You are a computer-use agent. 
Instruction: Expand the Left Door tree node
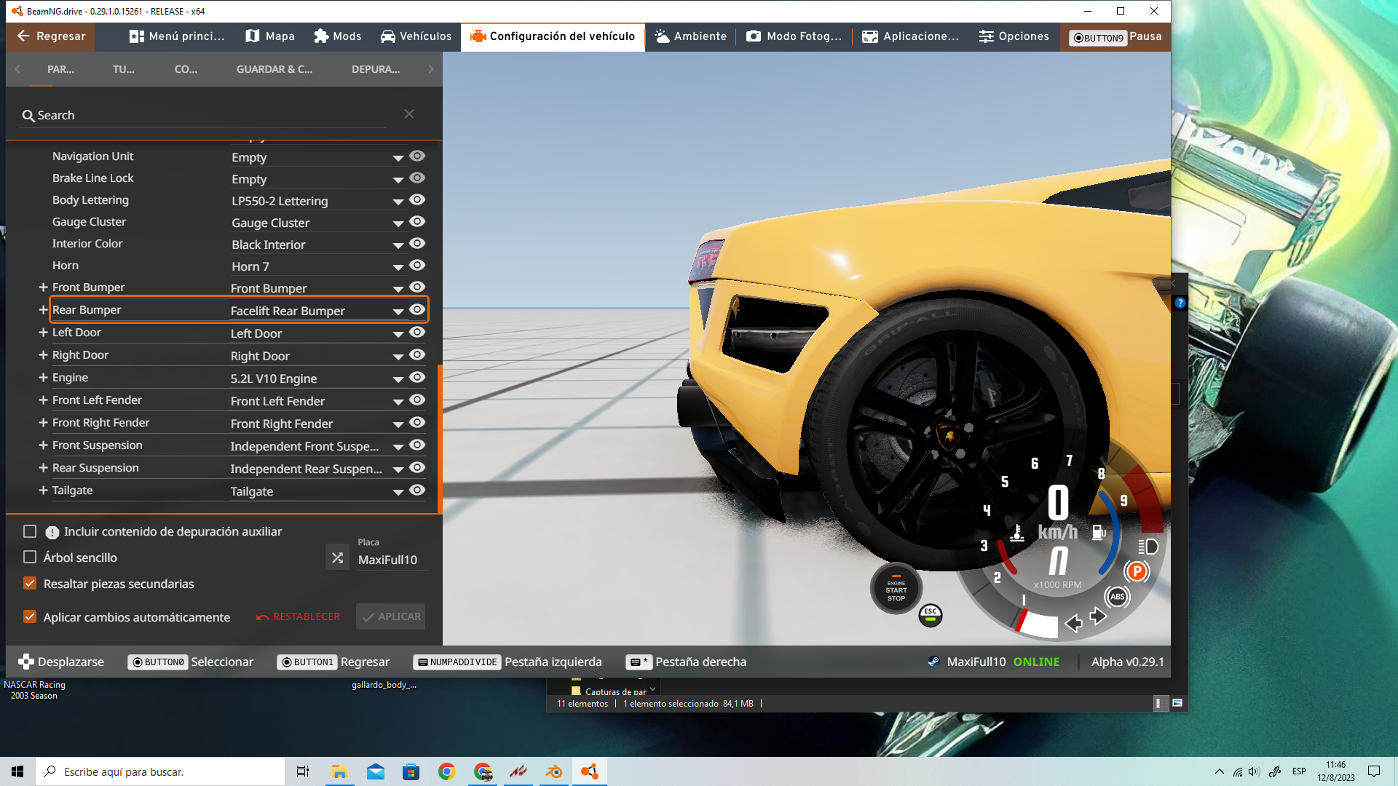[43, 332]
